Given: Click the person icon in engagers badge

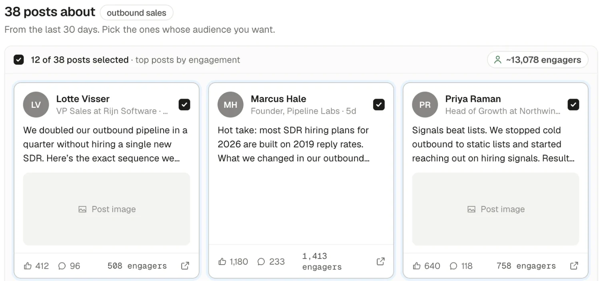Looking at the screenshot, I should coord(498,60).
